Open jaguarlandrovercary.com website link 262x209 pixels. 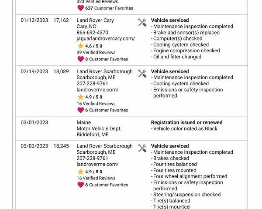click(x=106, y=39)
